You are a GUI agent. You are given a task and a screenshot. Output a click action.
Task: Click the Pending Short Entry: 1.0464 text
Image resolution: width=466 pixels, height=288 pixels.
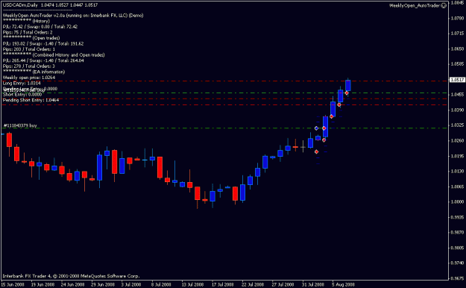[x=31, y=100]
